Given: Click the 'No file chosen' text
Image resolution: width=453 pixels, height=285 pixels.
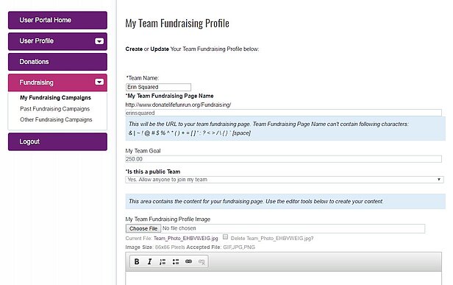Looking at the screenshot, I should pos(179,228).
